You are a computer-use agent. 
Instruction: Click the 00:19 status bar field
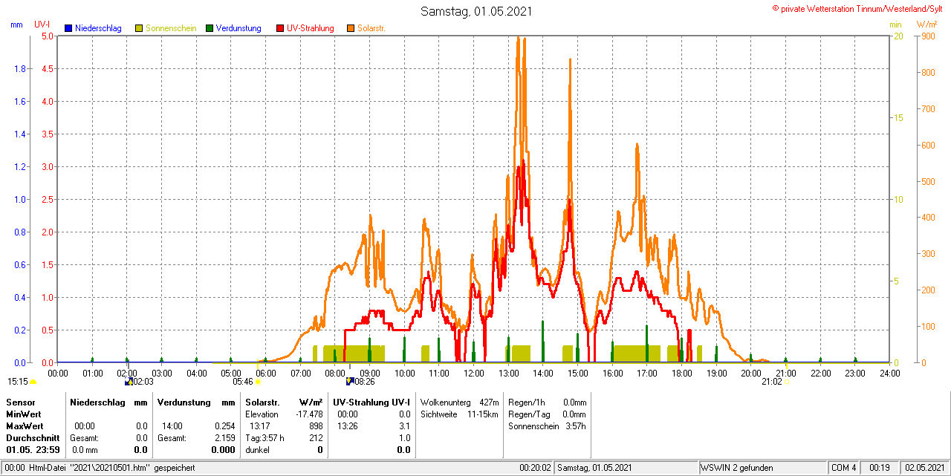[880, 468]
